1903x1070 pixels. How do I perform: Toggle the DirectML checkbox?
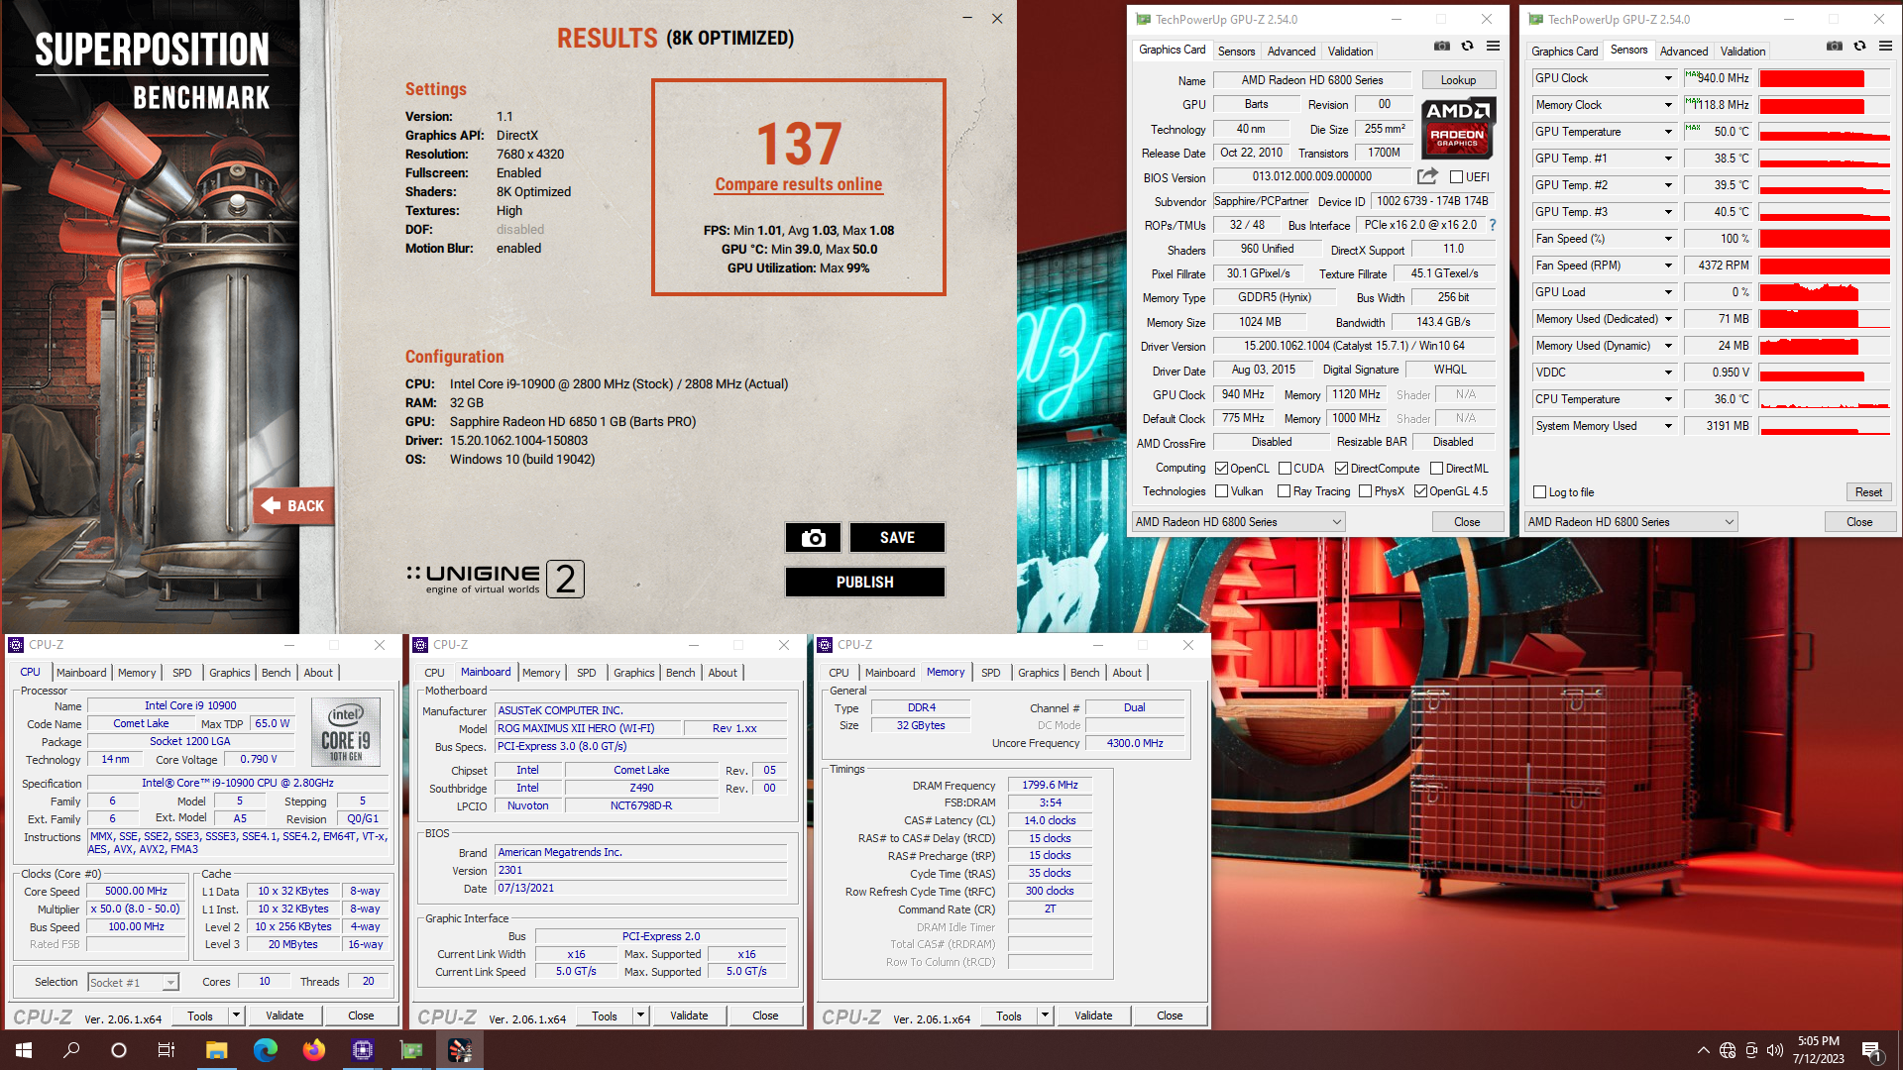point(1436,469)
